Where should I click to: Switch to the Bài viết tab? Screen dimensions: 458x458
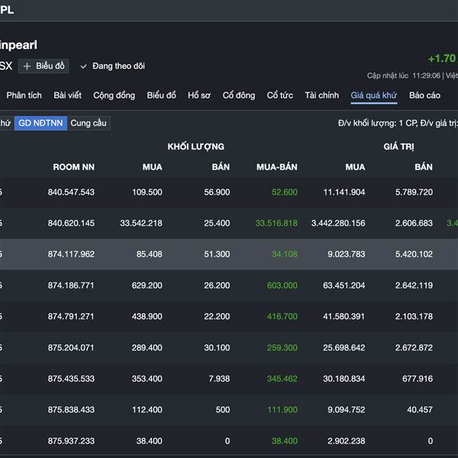click(x=68, y=95)
